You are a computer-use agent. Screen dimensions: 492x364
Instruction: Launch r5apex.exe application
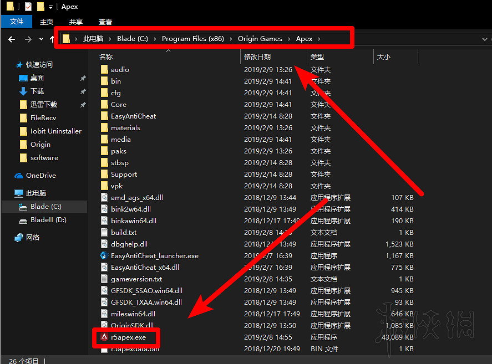point(129,337)
